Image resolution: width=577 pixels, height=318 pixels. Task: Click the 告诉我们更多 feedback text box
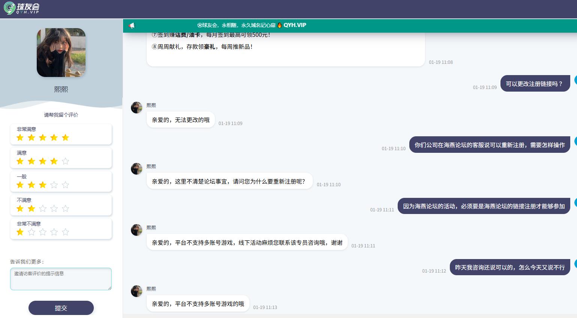tap(61, 279)
